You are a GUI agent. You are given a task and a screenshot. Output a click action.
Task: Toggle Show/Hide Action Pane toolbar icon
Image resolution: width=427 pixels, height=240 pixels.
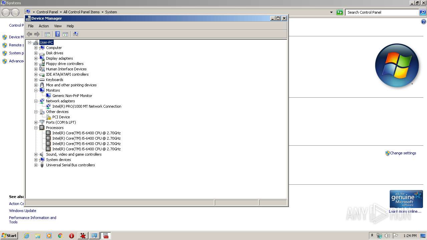(x=65, y=34)
